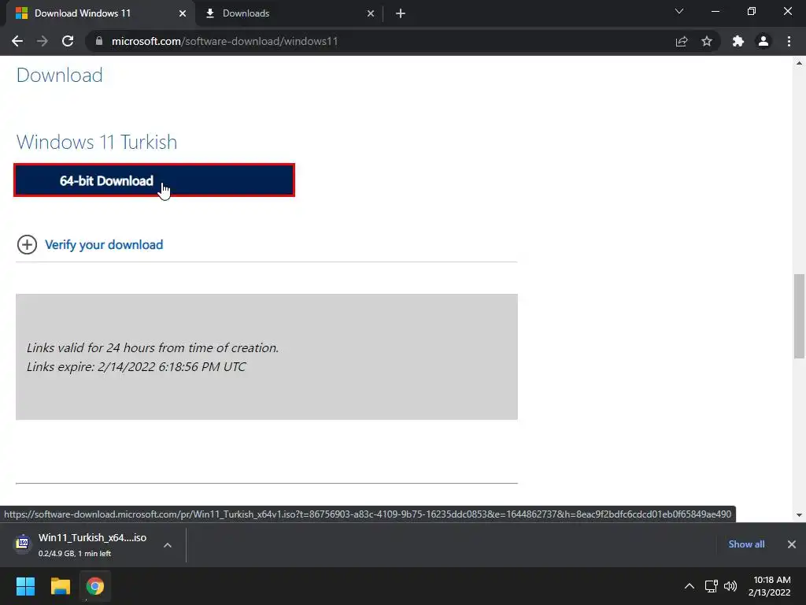The image size is (806, 605).
Task: Switch to the Downloads tab
Action: 290,13
